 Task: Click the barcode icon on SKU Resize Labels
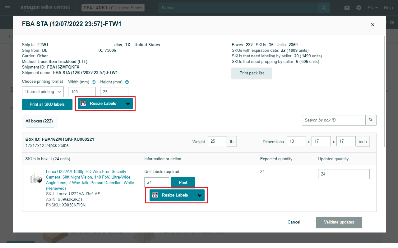point(155,195)
